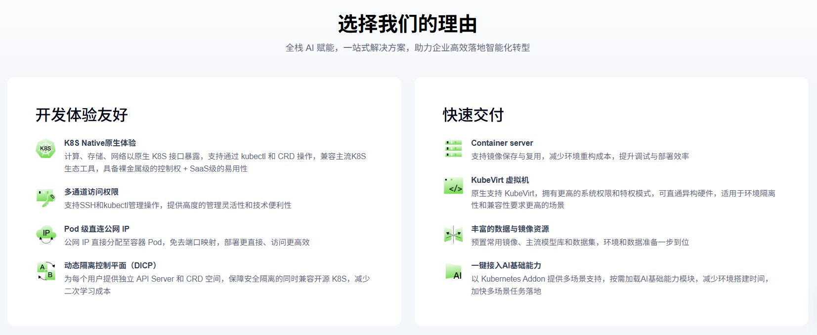Click the A/B isolation control plane icon

click(x=46, y=271)
